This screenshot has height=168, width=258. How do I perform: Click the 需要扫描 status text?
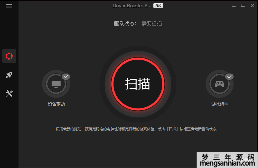coord(152,24)
